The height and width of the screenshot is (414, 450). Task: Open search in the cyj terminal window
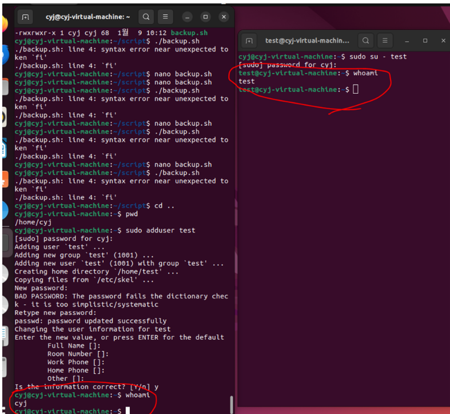click(146, 17)
